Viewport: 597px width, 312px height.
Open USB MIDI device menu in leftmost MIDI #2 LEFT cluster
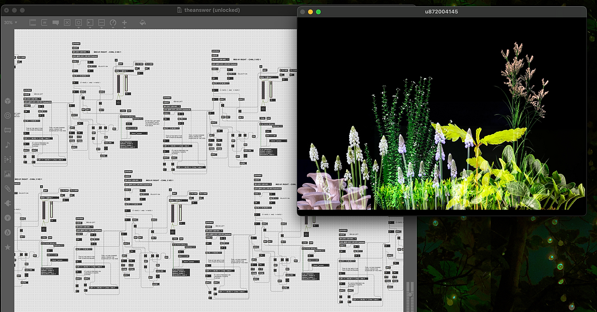33,99
